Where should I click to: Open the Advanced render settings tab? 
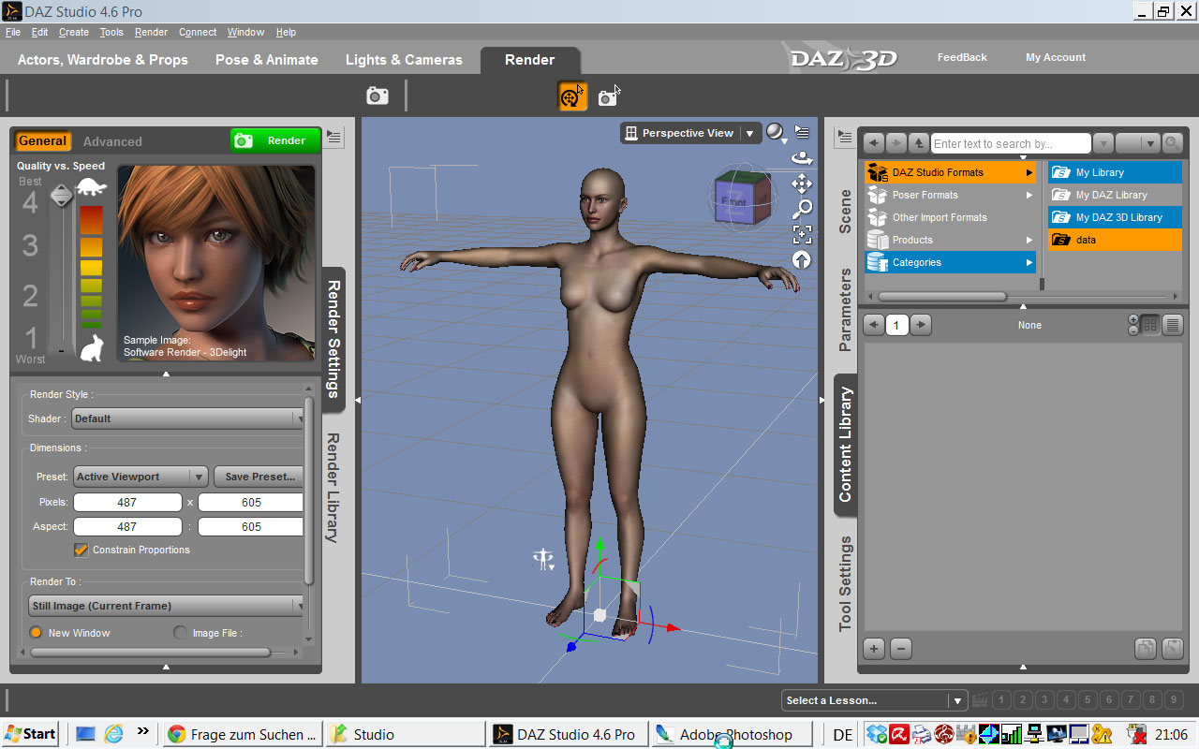(112, 141)
